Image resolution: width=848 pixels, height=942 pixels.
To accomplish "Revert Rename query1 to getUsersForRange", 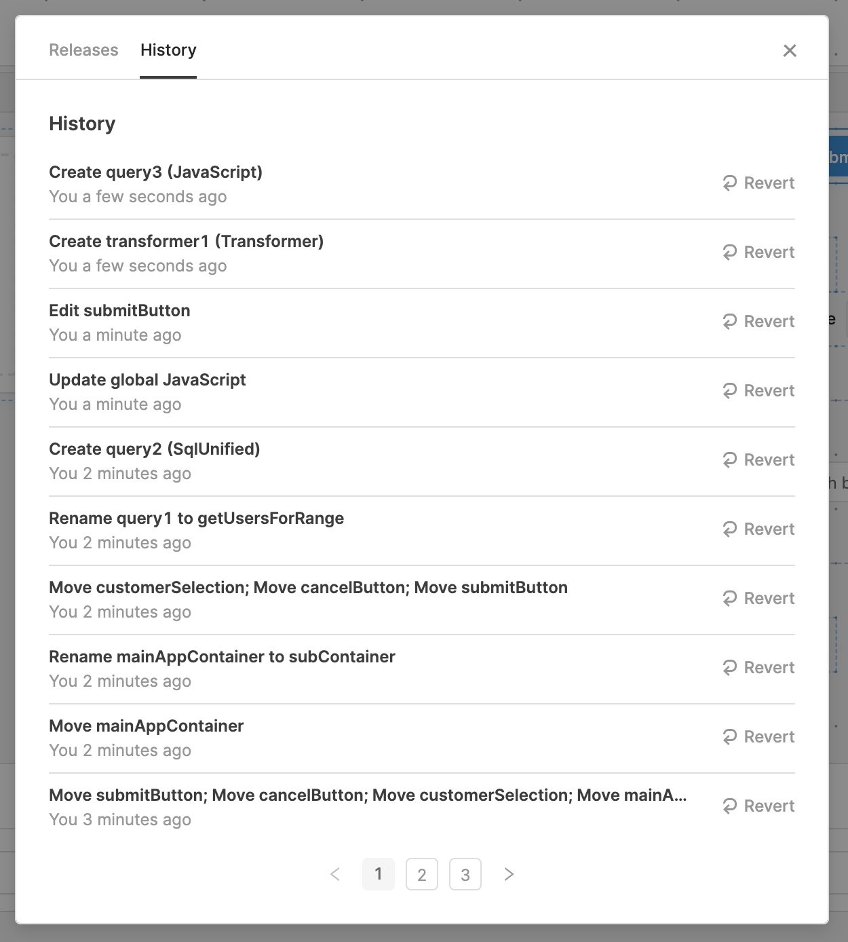I will click(x=758, y=529).
